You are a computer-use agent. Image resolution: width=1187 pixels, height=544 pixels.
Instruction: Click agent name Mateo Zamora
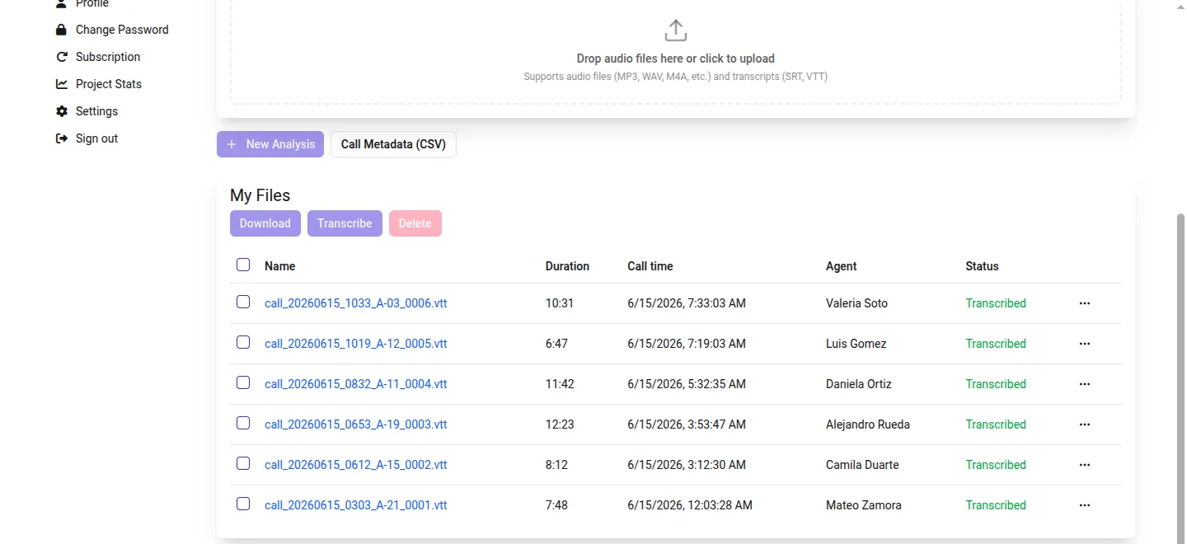tap(864, 505)
